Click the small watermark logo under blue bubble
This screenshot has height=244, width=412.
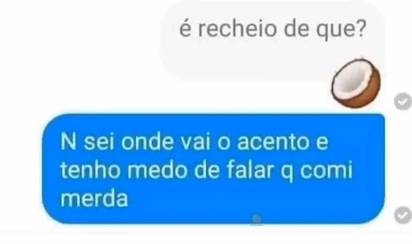[x=256, y=220]
